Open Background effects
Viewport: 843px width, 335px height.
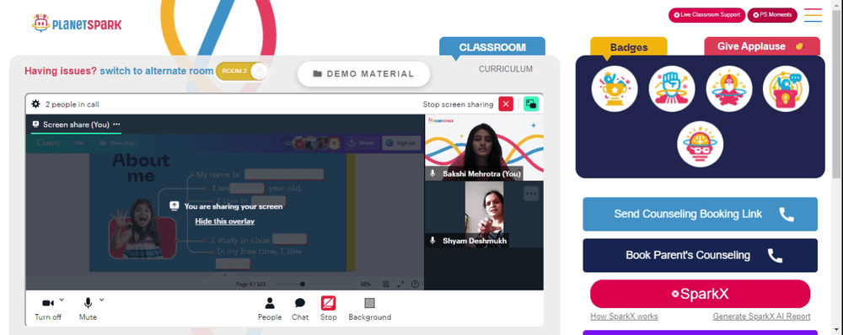(370, 309)
